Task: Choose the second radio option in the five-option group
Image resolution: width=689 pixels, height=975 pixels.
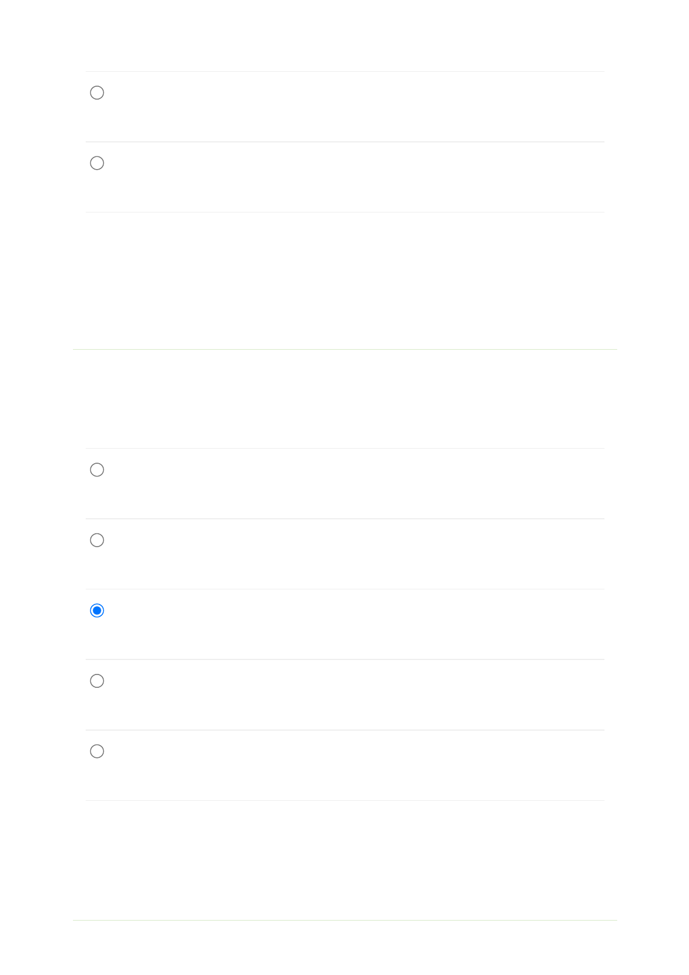Action: (x=97, y=540)
